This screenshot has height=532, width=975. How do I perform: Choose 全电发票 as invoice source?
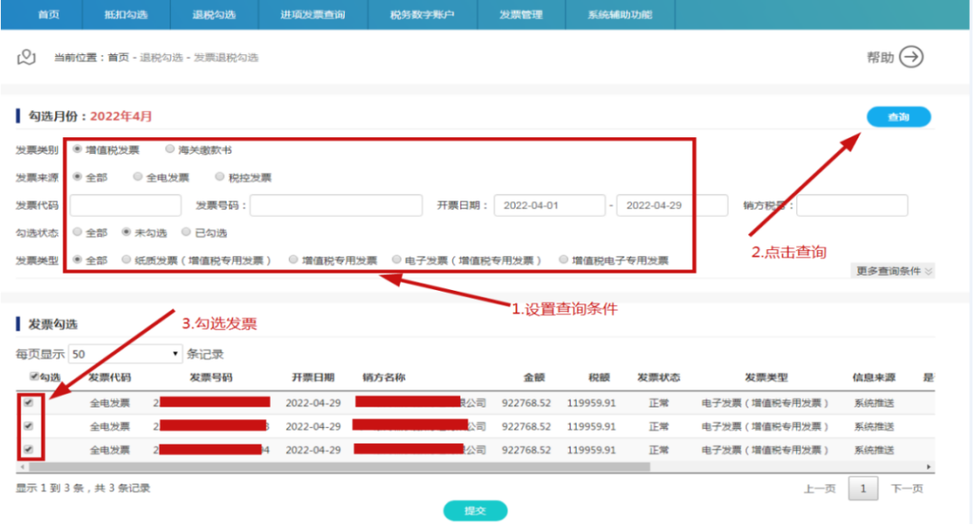pos(138,177)
